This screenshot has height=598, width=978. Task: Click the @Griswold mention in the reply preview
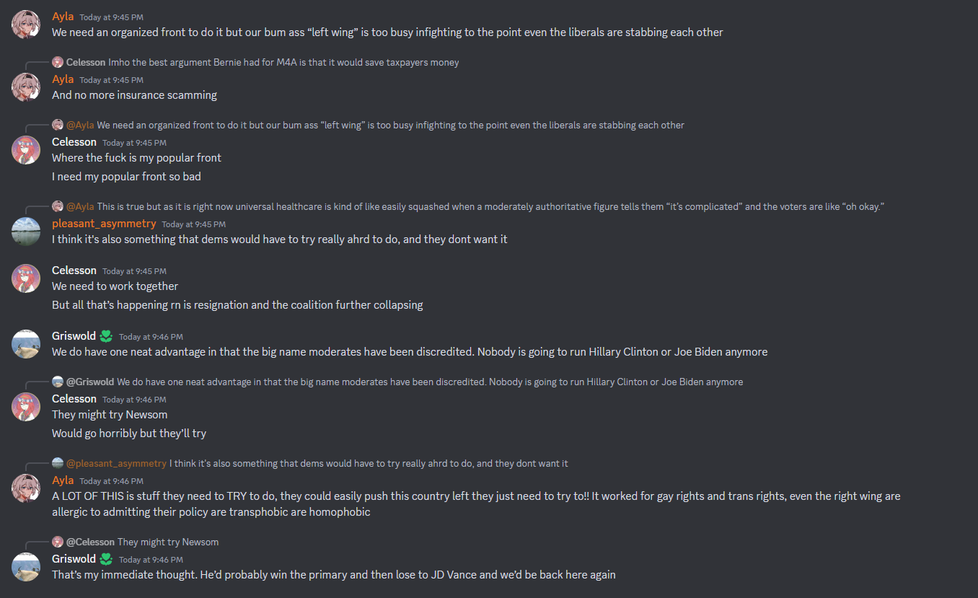pyautogui.click(x=90, y=382)
